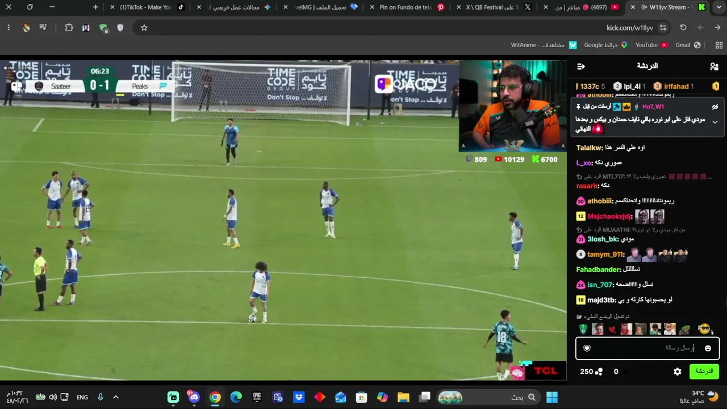Open File Explorer from the taskbar
727x409 pixels.
(x=403, y=397)
